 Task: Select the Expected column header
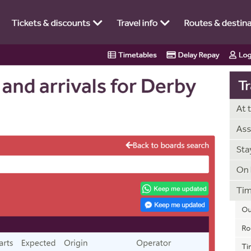[x=39, y=243]
